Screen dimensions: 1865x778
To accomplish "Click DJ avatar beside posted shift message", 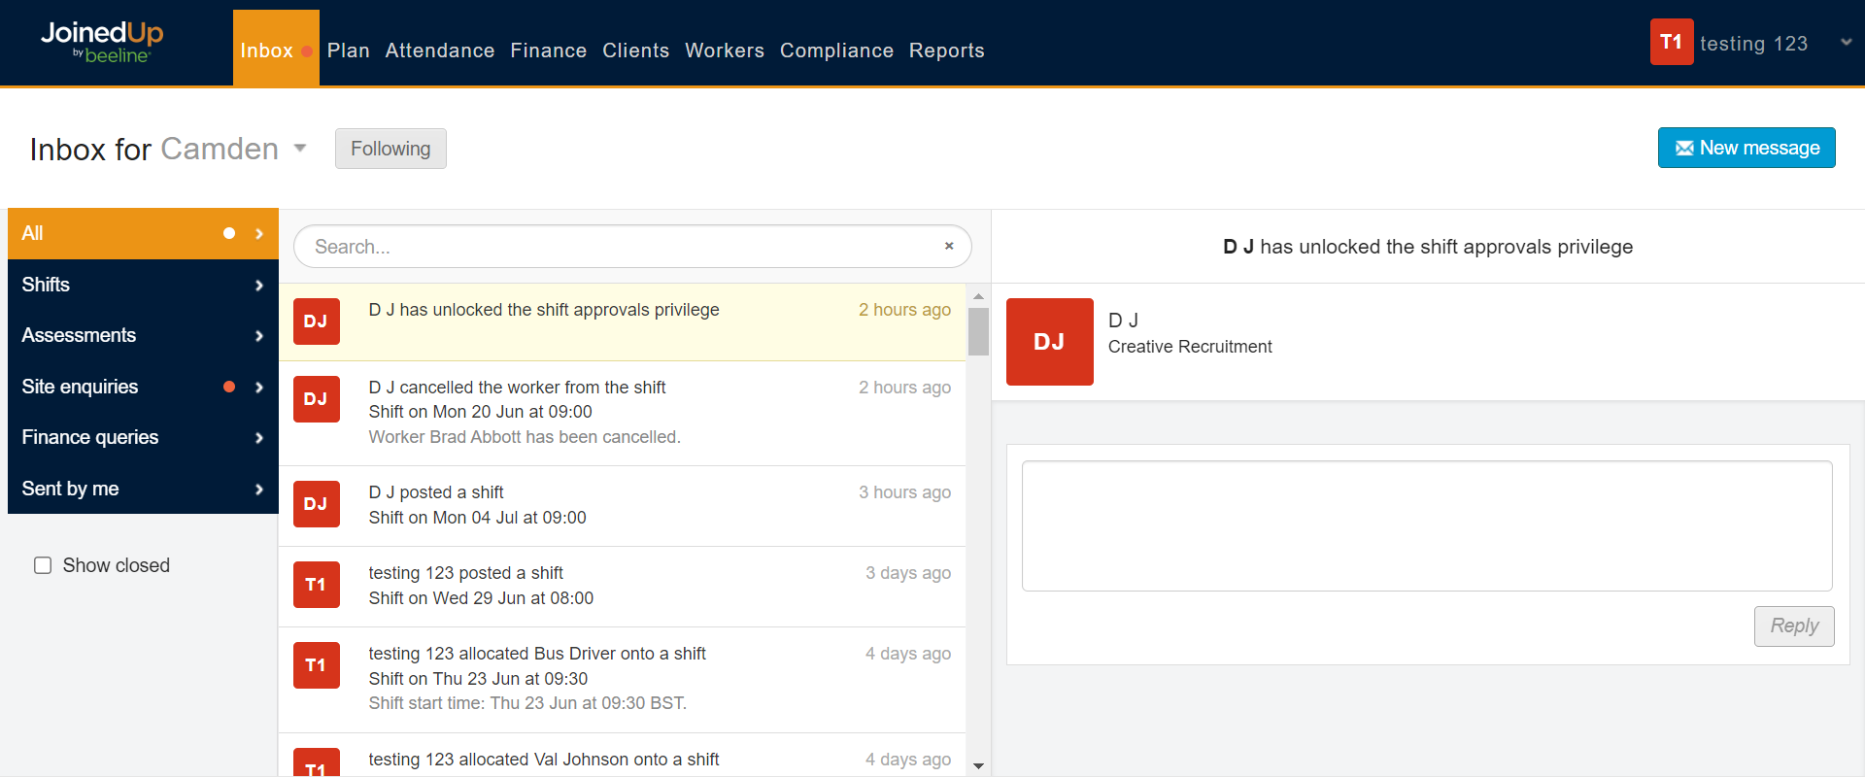I will [316, 504].
